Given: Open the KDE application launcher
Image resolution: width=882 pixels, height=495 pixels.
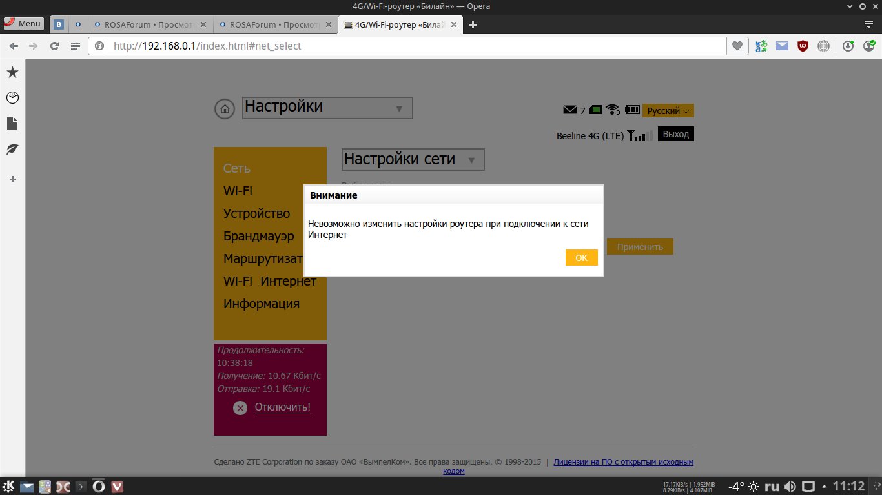Looking at the screenshot, I should coord(10,487).
